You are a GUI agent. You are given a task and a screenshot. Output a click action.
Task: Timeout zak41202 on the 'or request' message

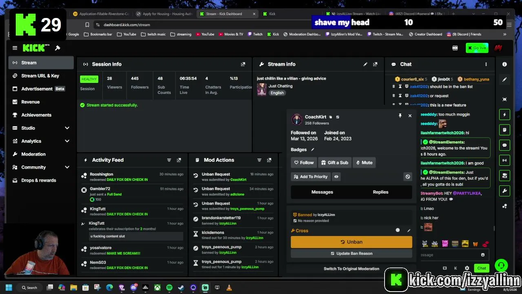[400, 96]
